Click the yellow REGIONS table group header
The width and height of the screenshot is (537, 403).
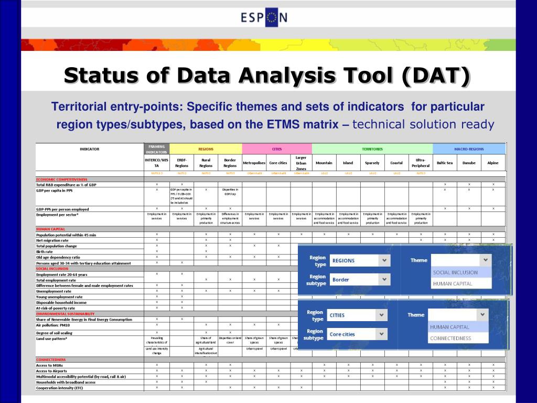click(x=206, y=149)
